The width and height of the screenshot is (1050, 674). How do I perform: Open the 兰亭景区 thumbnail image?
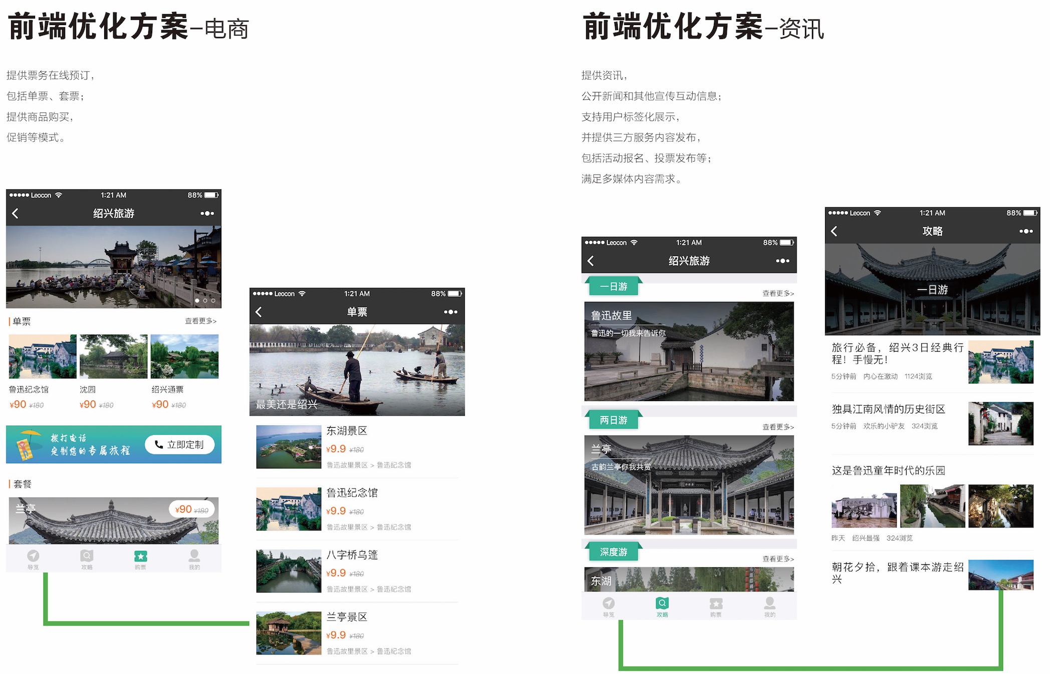pyautogui.click(x=288, y=632)
